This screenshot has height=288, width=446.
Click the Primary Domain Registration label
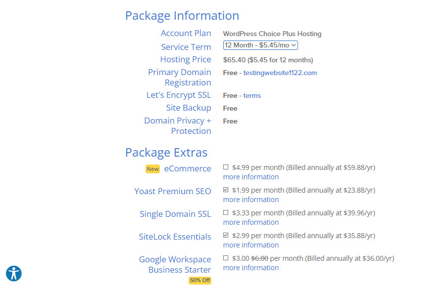(x=180, y=77)
